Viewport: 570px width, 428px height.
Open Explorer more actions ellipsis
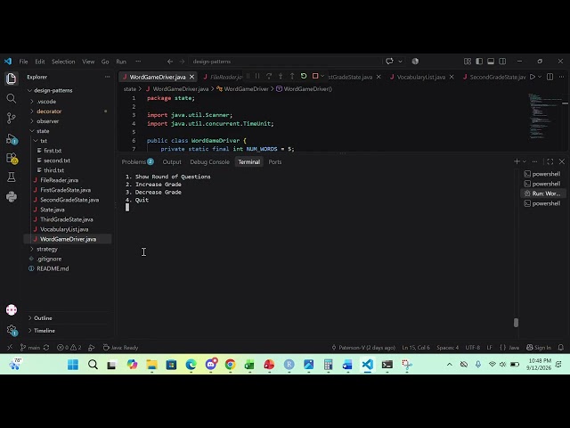click(107, 77)
